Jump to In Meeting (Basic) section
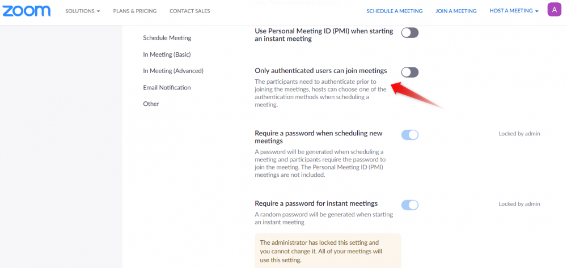This screenshot has height=268, width=567. [x=167, y=54]
